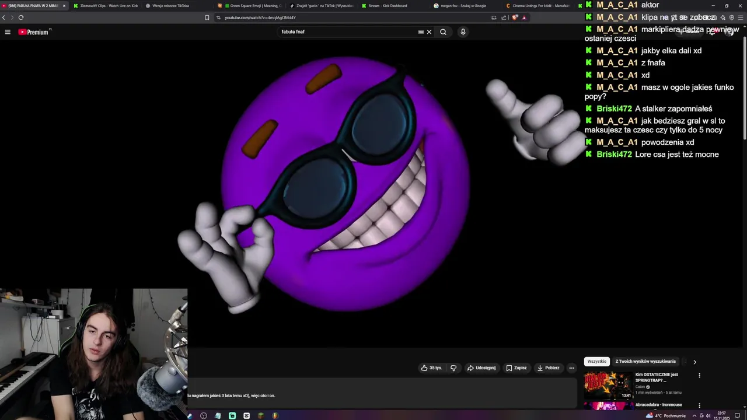The width and height of the screenshot is (747, 420).
Task: Switch to 'Cinema Listings For Łódź' tab
Action: pyautogui.click(x=537, y=6)
